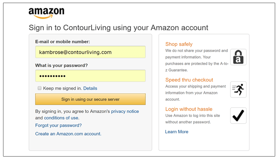Click Forgot your password link
279x160 pixels.
pos(58,126)
